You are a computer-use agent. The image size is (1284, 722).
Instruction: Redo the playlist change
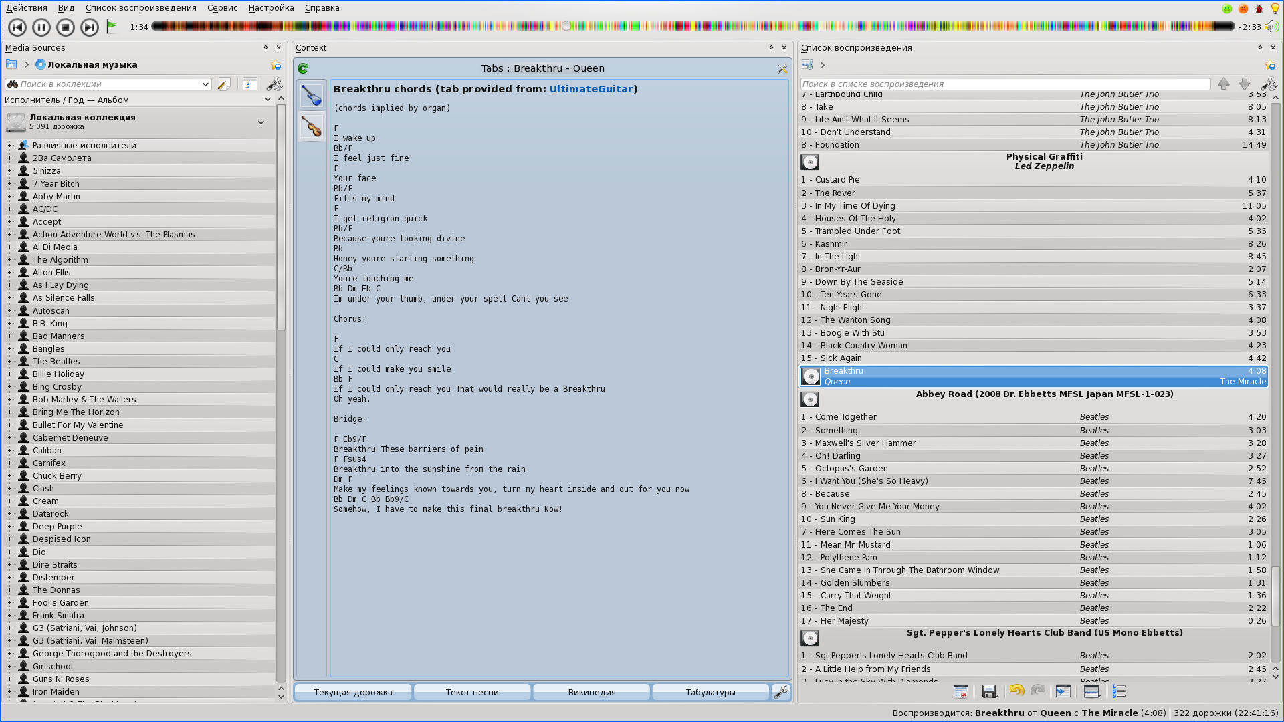tap(1038, 691)
